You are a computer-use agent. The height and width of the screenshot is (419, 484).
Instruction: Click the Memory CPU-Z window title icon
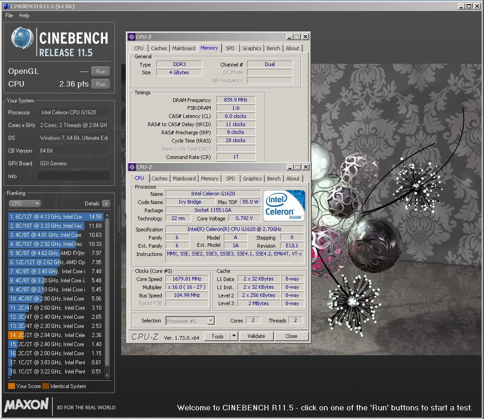coord(132,37)
